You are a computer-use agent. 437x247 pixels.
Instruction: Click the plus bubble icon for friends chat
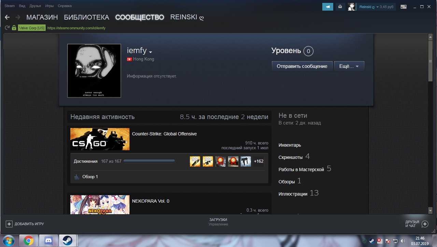[x=425, y=224]
